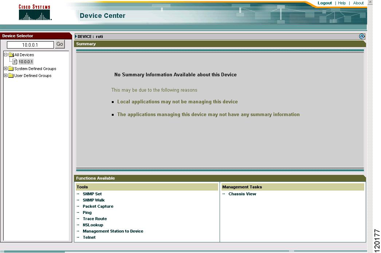381x253 pixels.
Task: Click the Tools column header
Action: (x=147, y=187)
